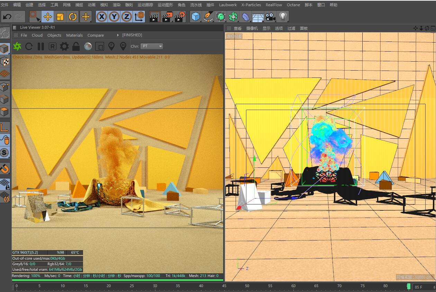Click the Tweak mode mouse icon
Image resolution: width=436 pixels, height=292 pixels.
5,140
